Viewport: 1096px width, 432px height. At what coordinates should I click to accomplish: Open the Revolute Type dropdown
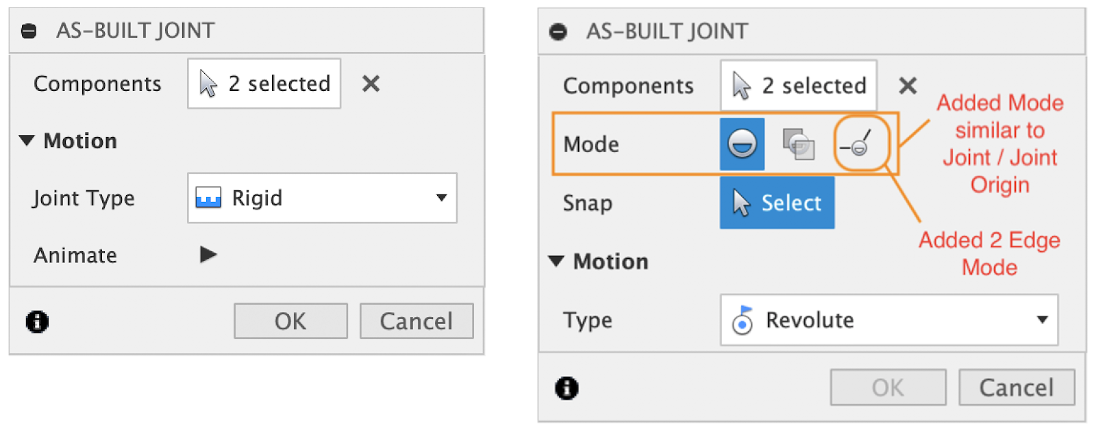(888, 320)
